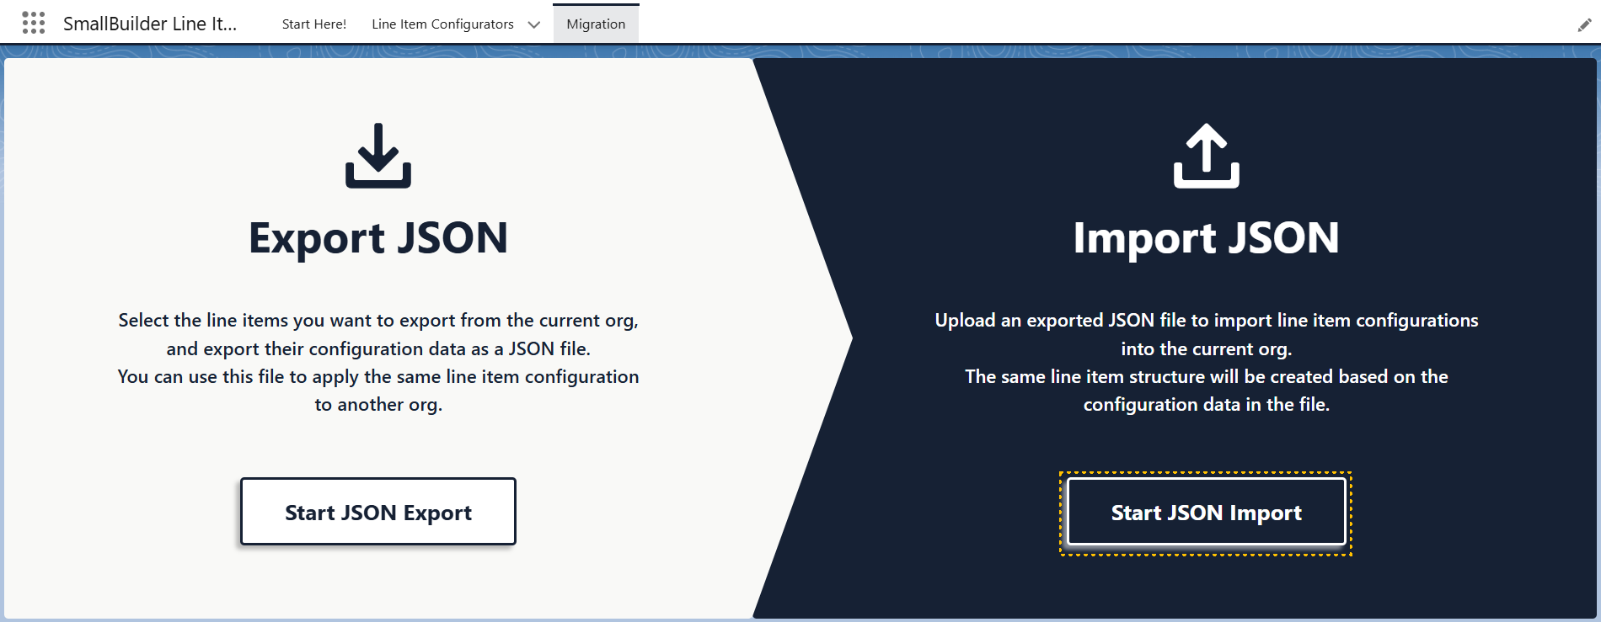The height and width of the screenshot is (622, 1601).
Task: Expand the Line Item Configurators chevron menu
Action: pos(534,24)
